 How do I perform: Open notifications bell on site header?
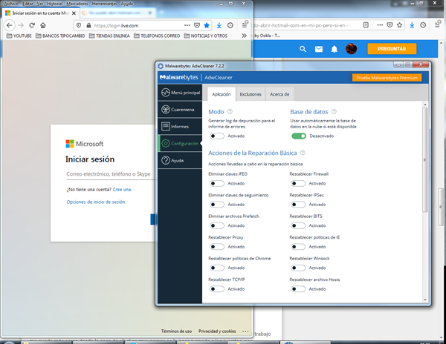[334, 49]
